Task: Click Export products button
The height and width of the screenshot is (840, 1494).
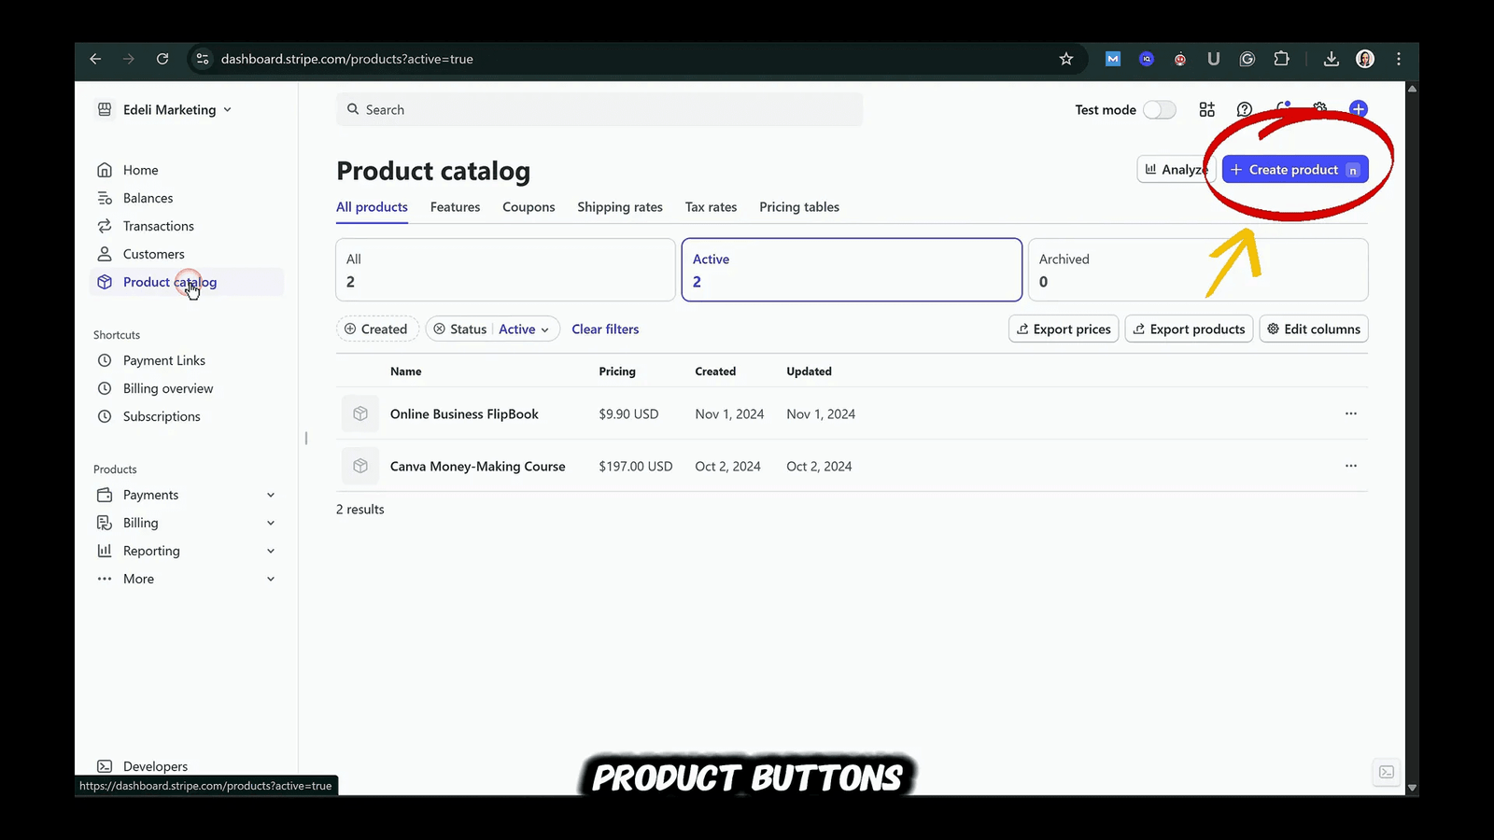Action: tap(1189, 329)
